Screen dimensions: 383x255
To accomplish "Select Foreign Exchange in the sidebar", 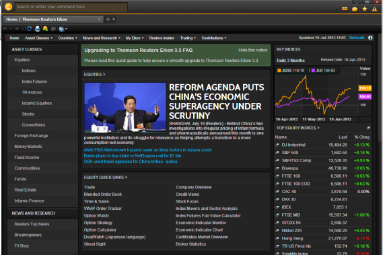I will click(x=31, y=135).
